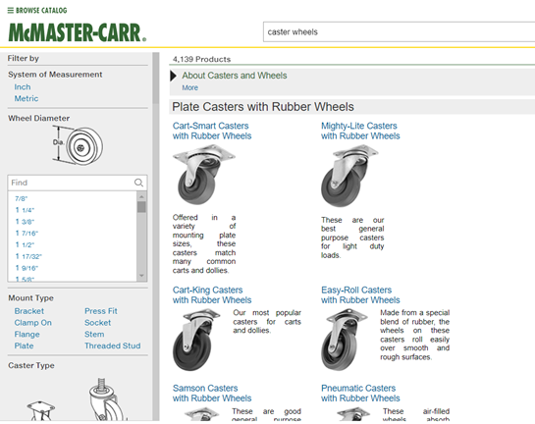Filter by Stem mount type
Screen dimensions: 535x424
[x=94, y=335]
